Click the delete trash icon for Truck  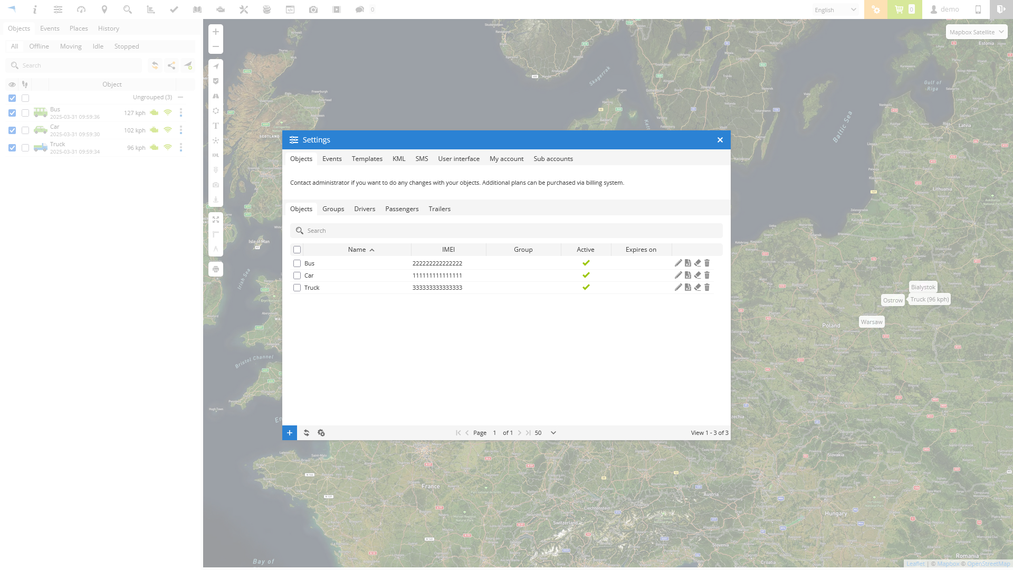point(707,287)
